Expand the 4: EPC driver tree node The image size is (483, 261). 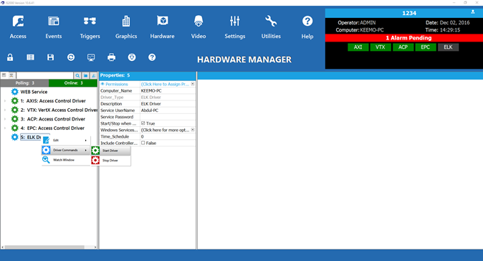(x=5, y=128)
